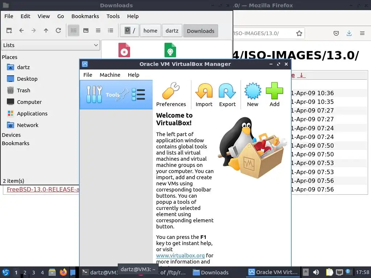
Task: Follow the www.virtualbox.org link
Action: coord(180,256)
